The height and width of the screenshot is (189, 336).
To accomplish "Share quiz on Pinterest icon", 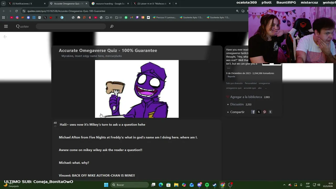I will [x=265, y=112].
